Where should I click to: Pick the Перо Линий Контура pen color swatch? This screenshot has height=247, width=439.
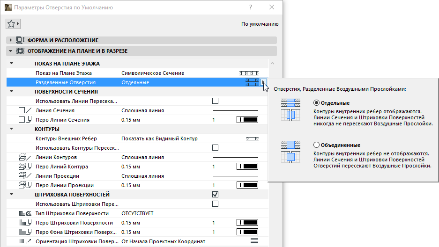coord(247,167)
